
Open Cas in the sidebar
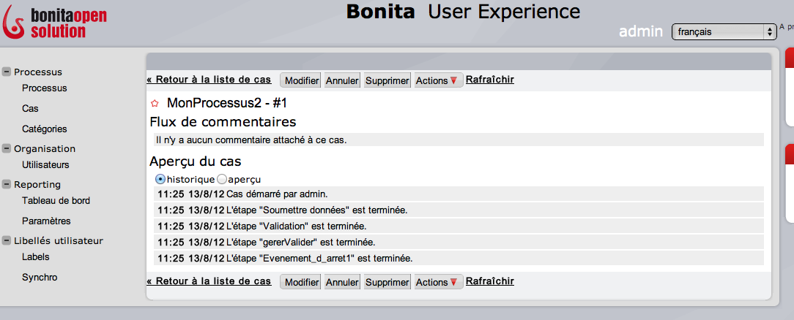pos(30,108)
